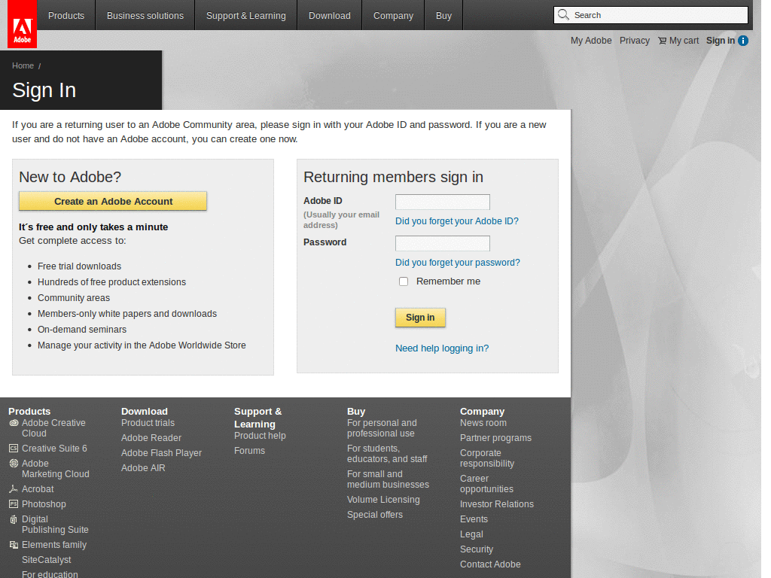Open Product trials footer link
The image size is (771, 578).
(148, 423)
